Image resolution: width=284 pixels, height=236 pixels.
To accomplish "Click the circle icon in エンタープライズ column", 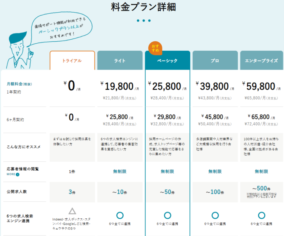I will pyautogui.click(x=262, y=215).
